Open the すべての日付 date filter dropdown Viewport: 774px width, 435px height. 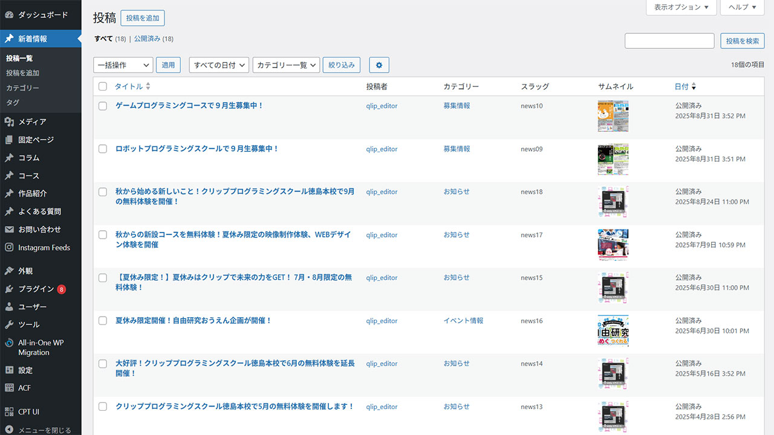tap(219, 65)
